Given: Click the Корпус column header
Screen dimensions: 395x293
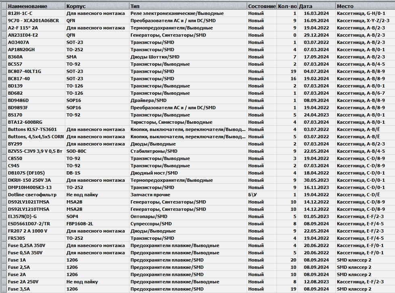Looking at the screenshot, I should point(97,6).
